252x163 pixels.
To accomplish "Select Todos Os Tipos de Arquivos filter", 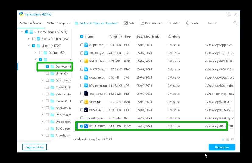I will pos(96,23).
